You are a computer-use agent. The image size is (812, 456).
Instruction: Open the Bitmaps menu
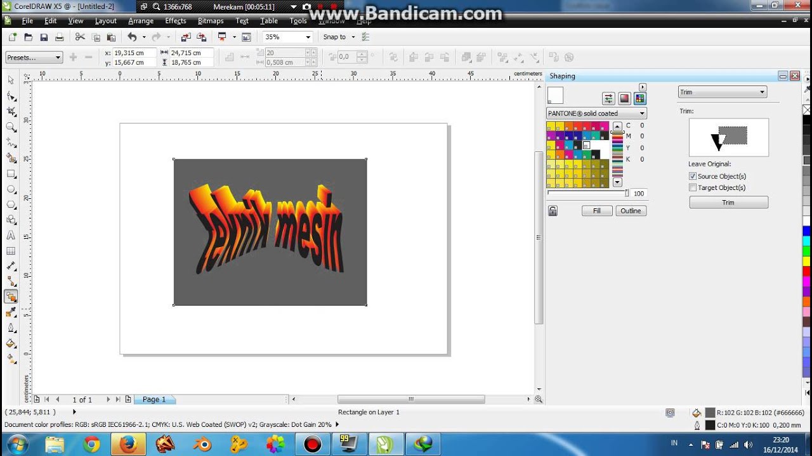pos(211,21)
